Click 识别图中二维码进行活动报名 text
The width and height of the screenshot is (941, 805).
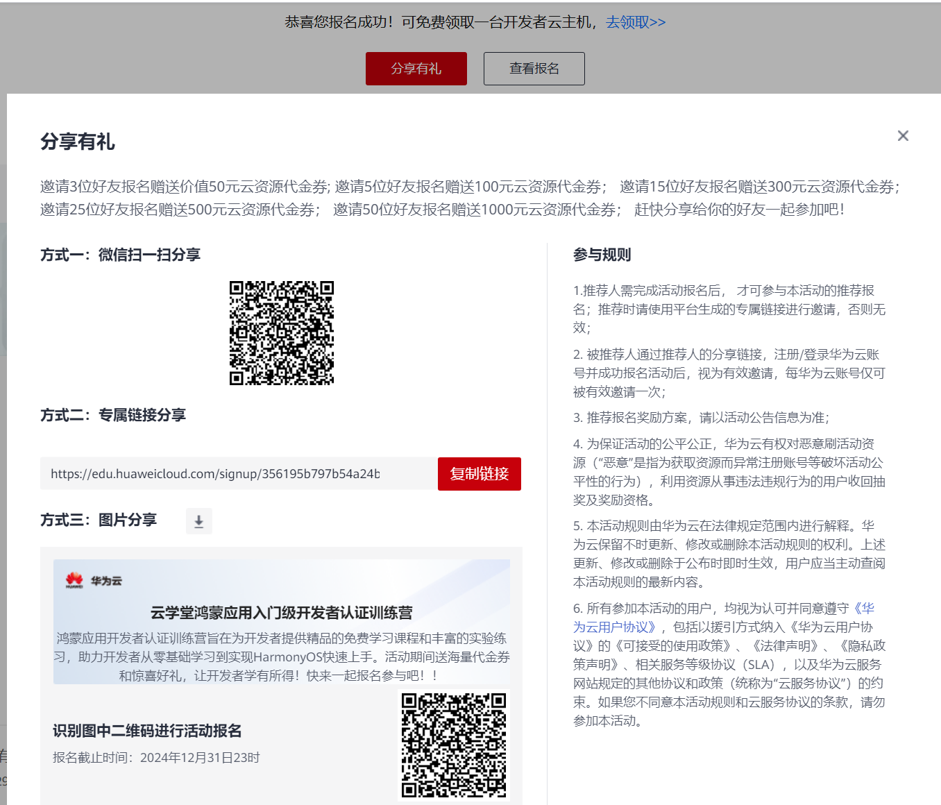(147, 731)
